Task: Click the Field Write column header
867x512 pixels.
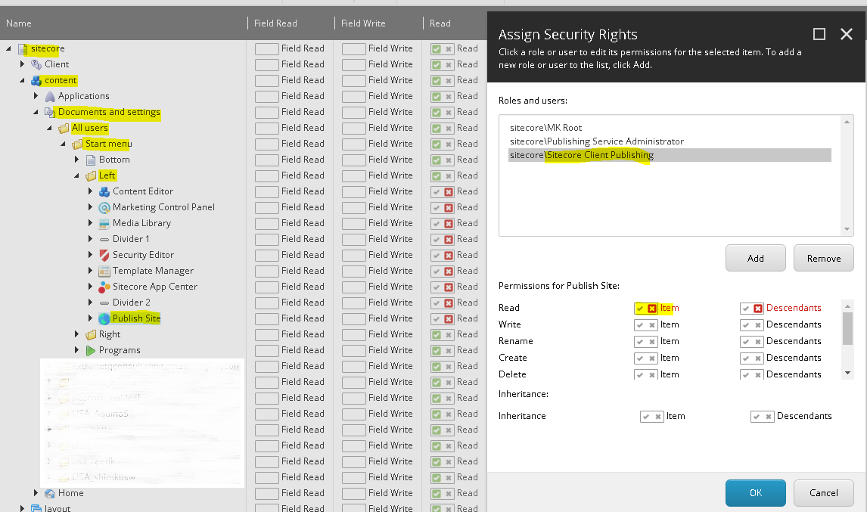Action: click(x=363, y=23)
